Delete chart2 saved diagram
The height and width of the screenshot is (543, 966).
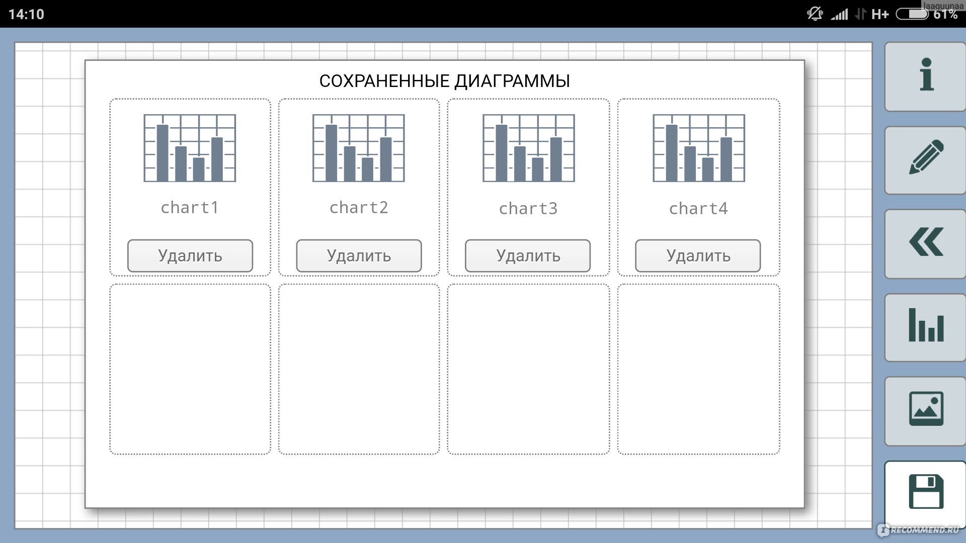(359, 254)
